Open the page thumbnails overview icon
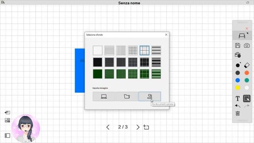 [x=7, y=120]
